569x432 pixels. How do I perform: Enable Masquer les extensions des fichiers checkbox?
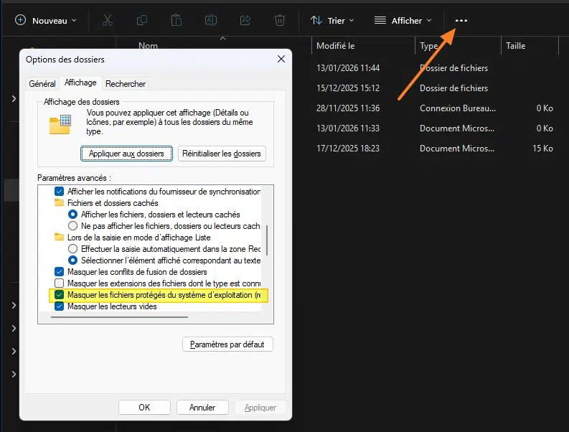pos(60,283)
